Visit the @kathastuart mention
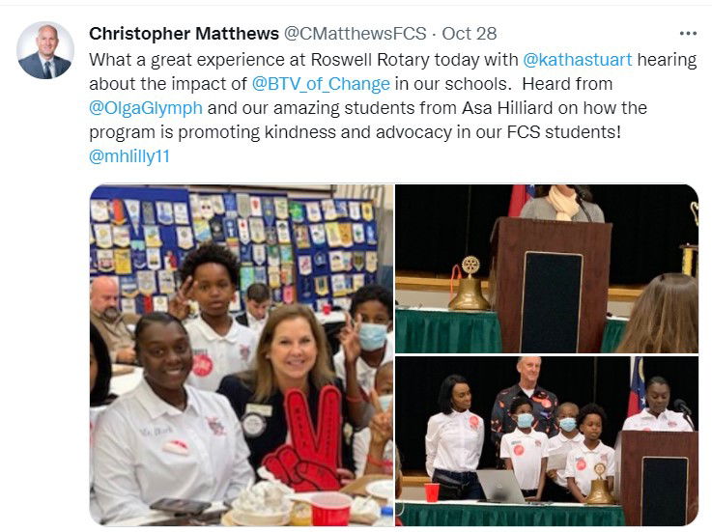 [x=577, y=60]
